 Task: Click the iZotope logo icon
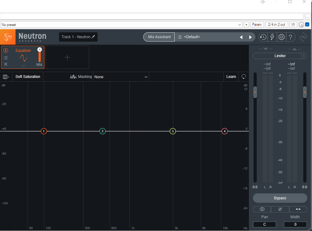coord(303,37)
